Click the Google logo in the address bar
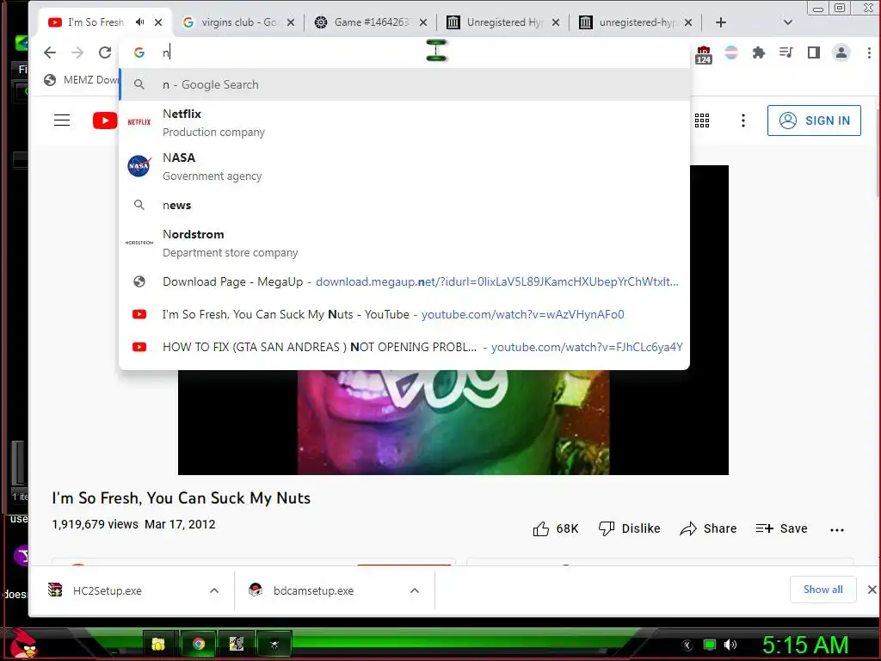The height and width of the screenshot is (661, 881). point(139,53)
